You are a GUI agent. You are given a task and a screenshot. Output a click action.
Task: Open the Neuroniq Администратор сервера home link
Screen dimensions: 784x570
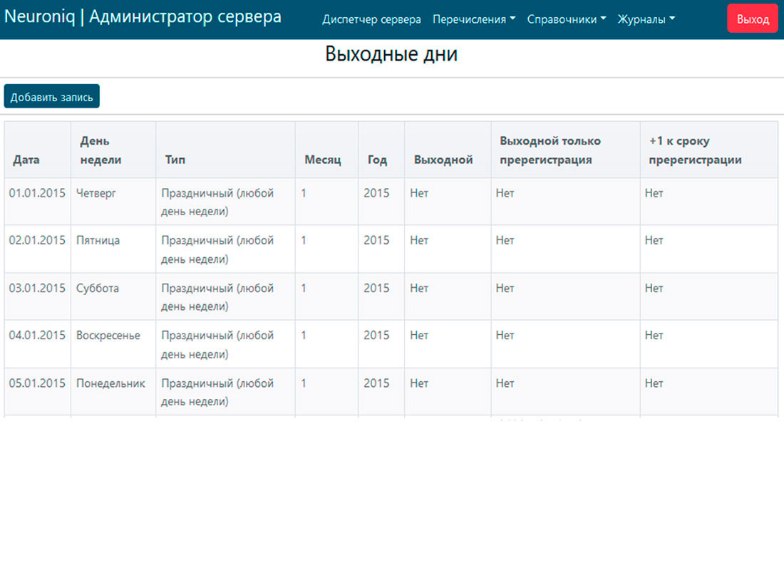(x=143, y=17)
